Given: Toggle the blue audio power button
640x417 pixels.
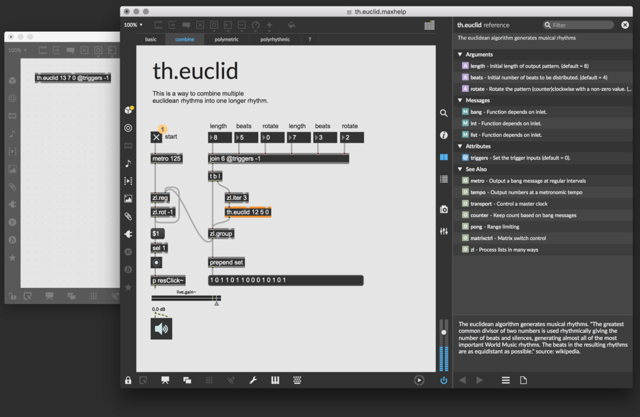Looking at the screenshot, I should pyautogui.click(x=444, y=380).
